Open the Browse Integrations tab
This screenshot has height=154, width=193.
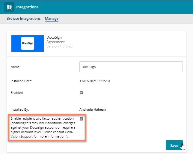[x=23, y=19]
